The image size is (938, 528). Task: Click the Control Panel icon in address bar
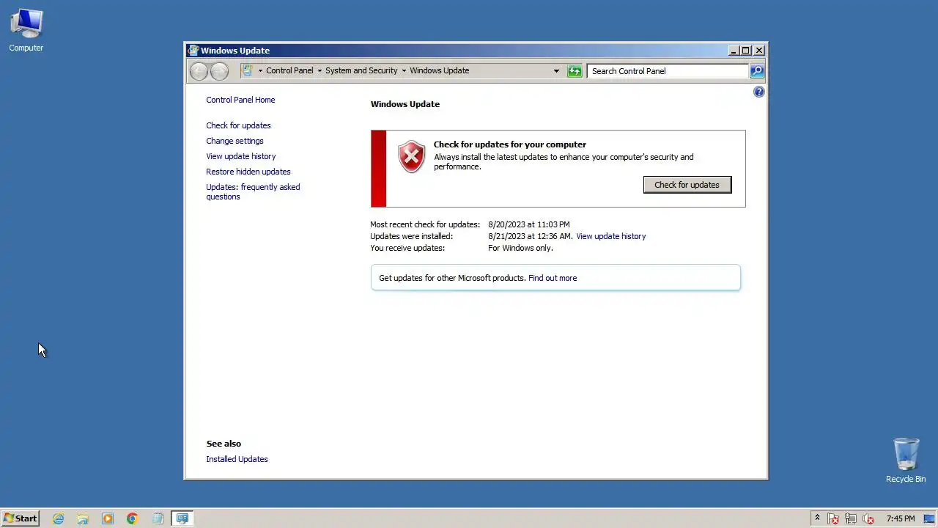(x=248, y=70)
